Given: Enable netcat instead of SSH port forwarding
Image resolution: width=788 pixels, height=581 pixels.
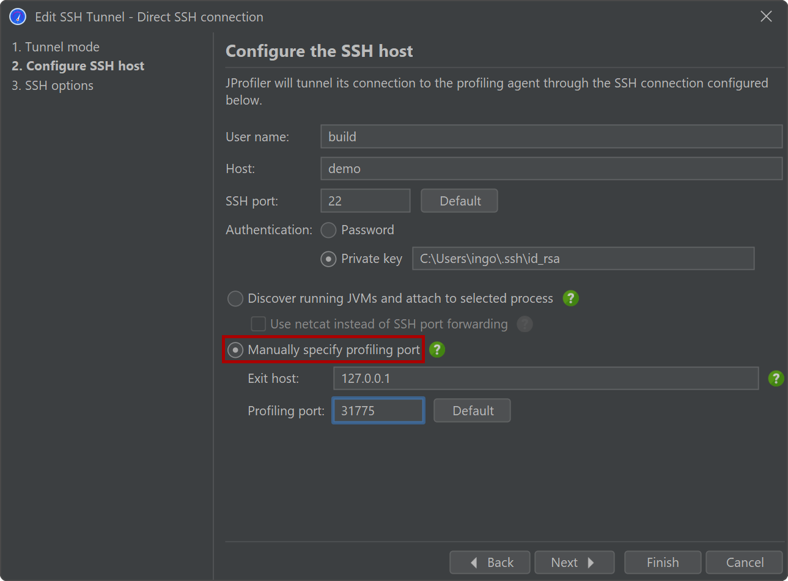Looking at the screenshot, I should (259, 324).
